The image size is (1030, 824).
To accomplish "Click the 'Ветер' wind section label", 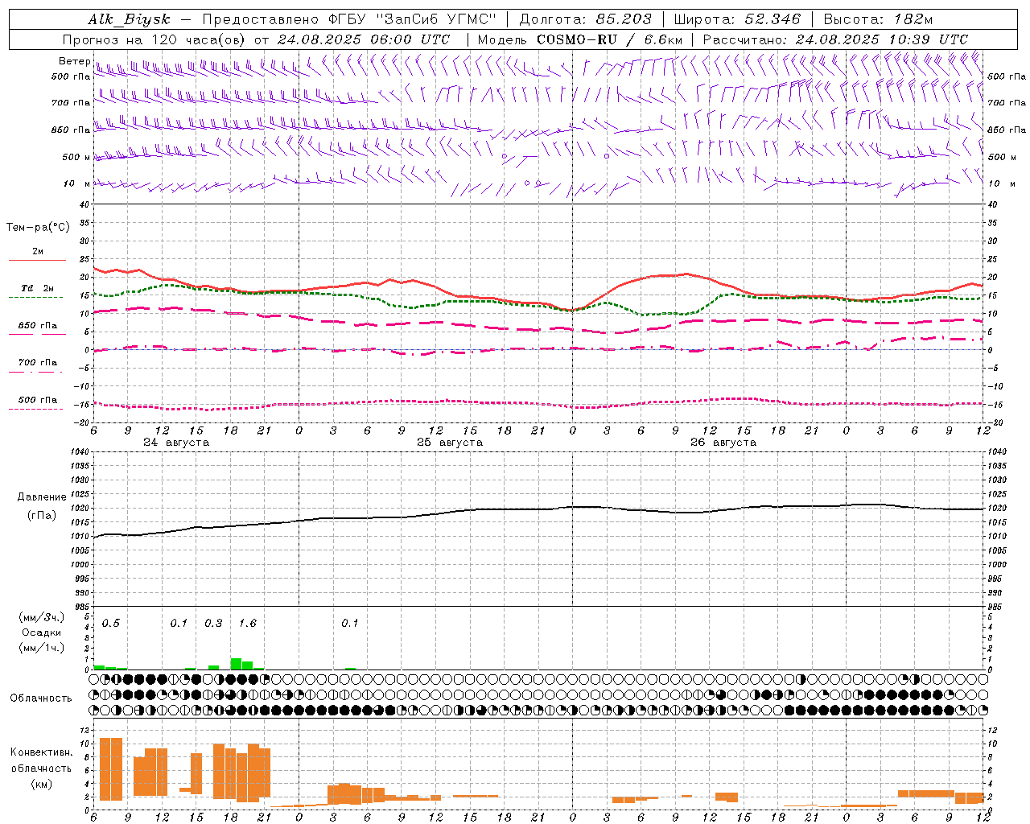I will pyautogui.click(x=74, y=61).
